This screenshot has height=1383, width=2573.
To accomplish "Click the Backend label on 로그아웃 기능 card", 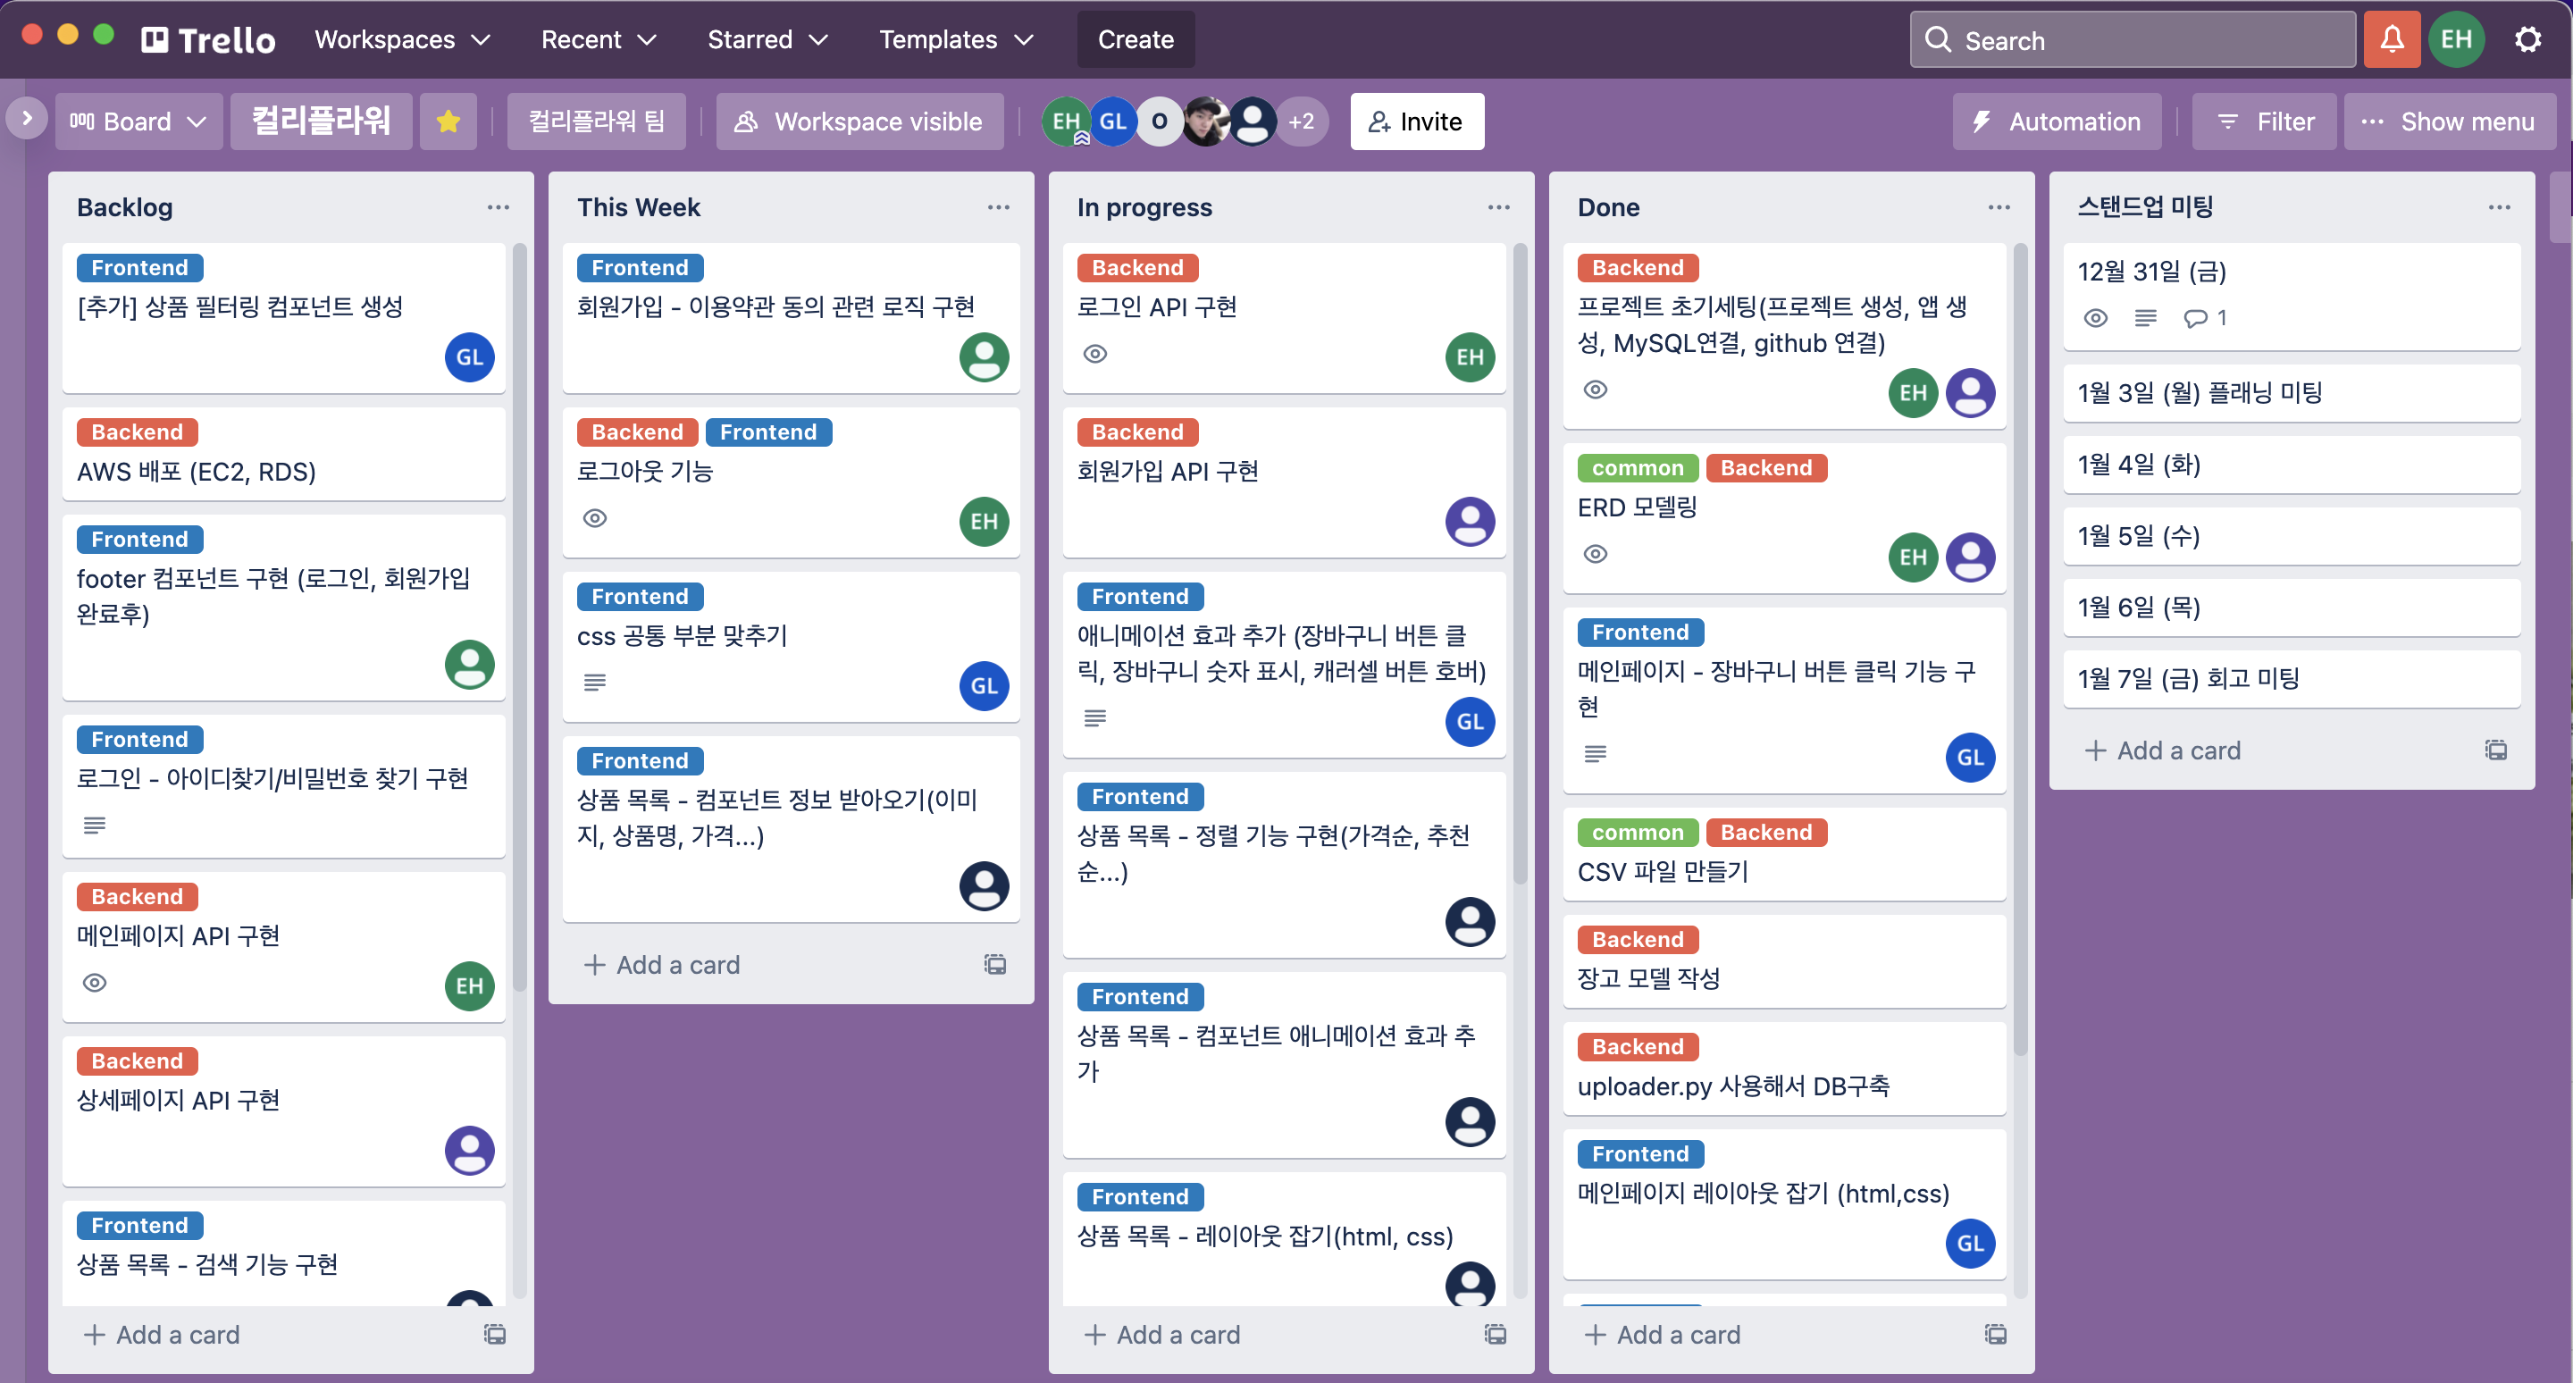I will coord(636,432).
